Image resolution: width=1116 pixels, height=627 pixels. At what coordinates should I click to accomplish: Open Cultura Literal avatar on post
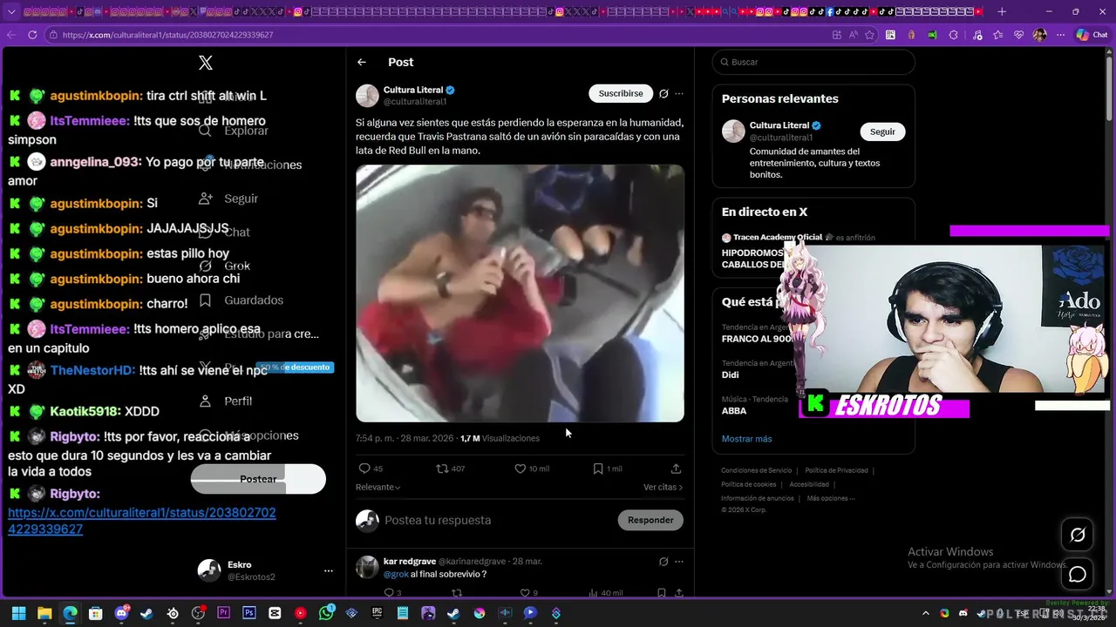[367, 95]
